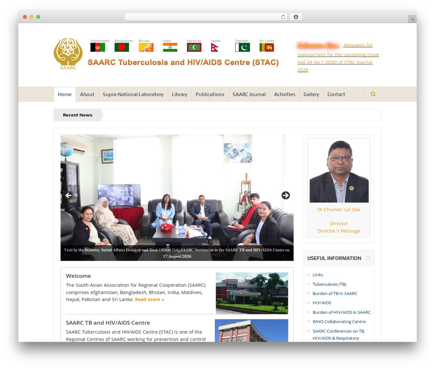Screen dimensions: 435x368
Task: Click the browser download arrow button
Action: coord(296,17)
